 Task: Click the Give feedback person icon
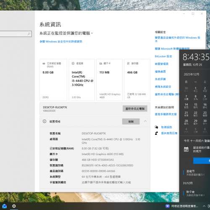(157, 133)
